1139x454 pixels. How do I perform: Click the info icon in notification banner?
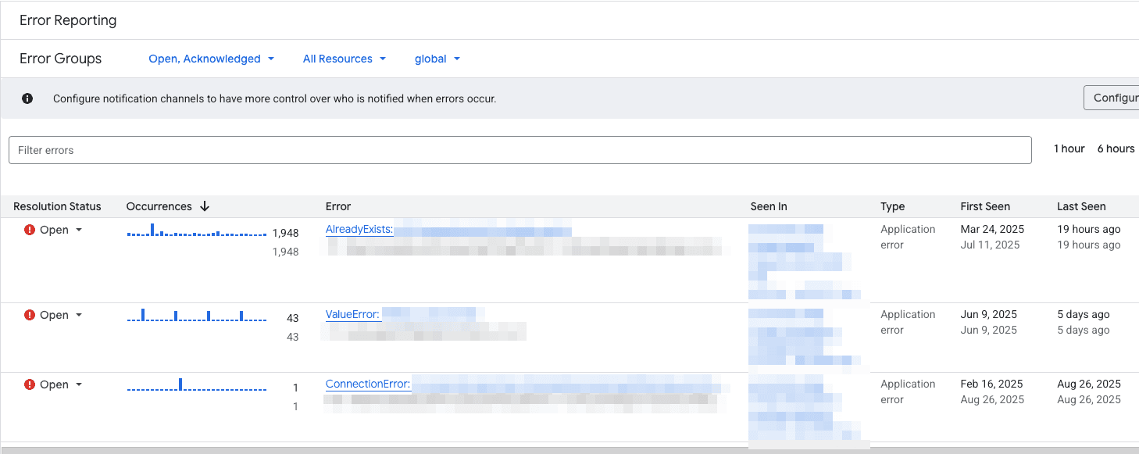click(27, 98)
